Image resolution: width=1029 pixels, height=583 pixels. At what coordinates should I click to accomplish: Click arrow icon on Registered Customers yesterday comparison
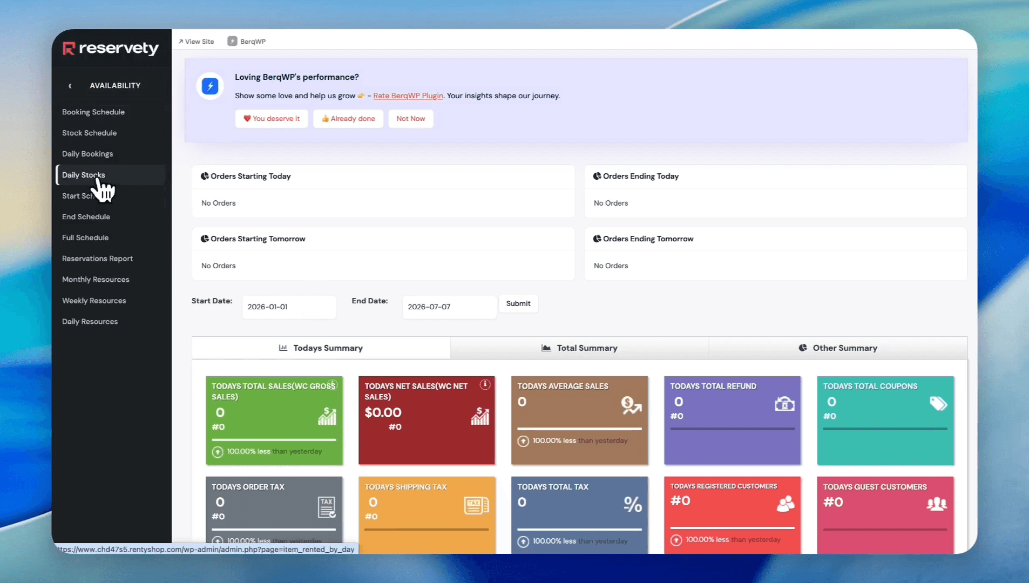pos(676,540)
